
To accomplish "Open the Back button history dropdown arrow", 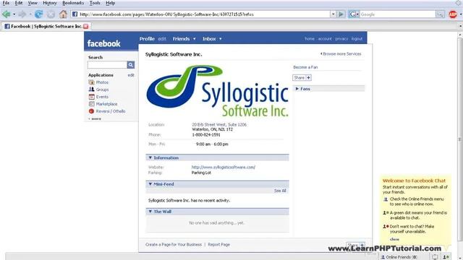I will pos(14,14).
